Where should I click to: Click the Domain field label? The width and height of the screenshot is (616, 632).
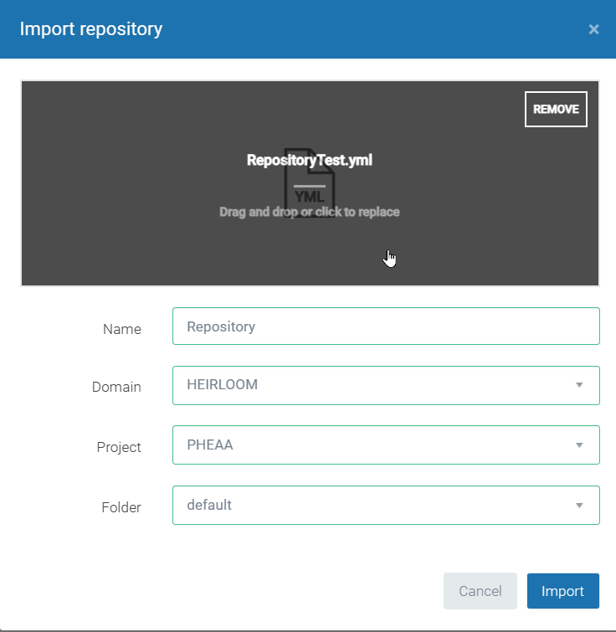point(116,387)
